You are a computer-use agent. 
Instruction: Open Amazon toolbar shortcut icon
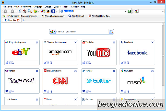point(48,11)
